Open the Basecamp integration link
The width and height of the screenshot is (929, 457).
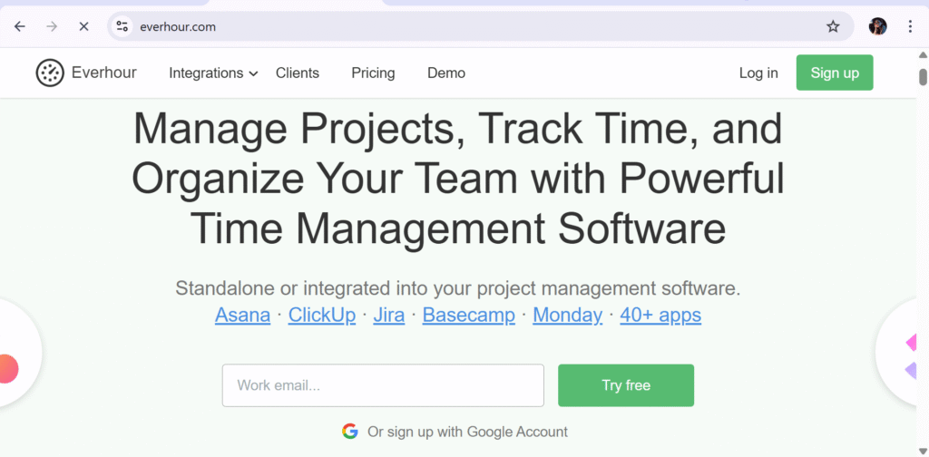469,315
